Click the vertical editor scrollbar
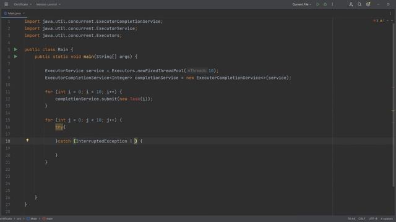This screenshot has height=222, width=396. (x=394, y=105)
